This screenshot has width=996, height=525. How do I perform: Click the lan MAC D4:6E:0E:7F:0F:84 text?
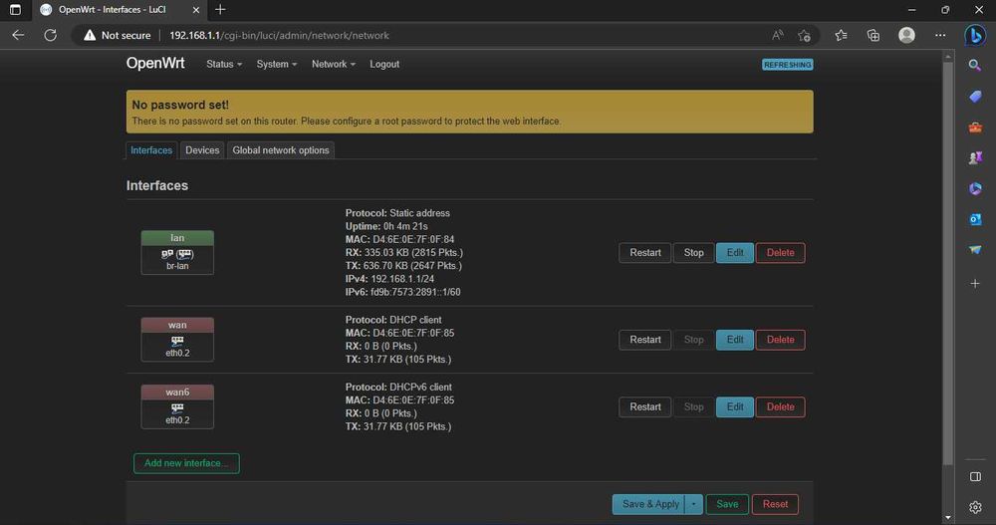(x=399, y=239)
